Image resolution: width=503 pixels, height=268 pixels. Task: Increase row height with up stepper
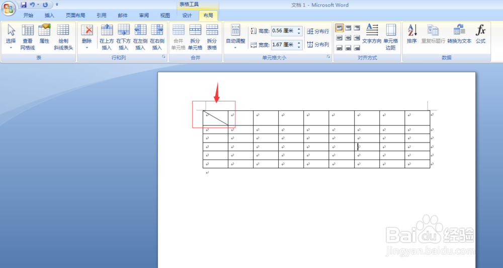[x=299, y=29]
